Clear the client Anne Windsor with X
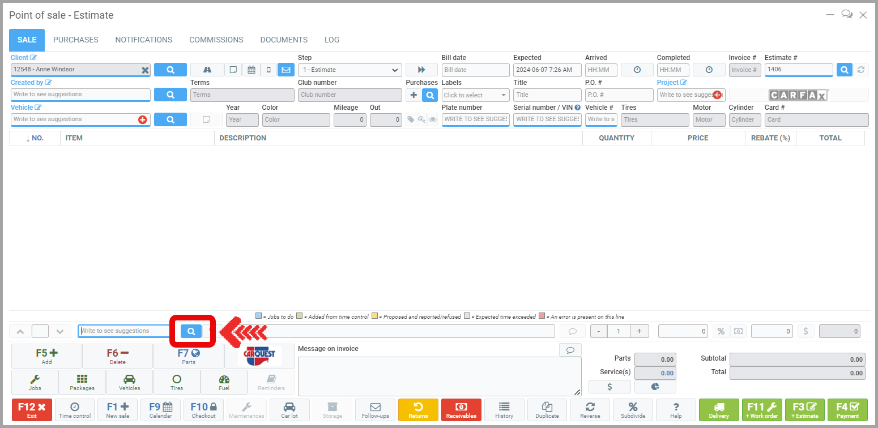The width and height of the screenshot is (878, 428). (x=145, y=70)
